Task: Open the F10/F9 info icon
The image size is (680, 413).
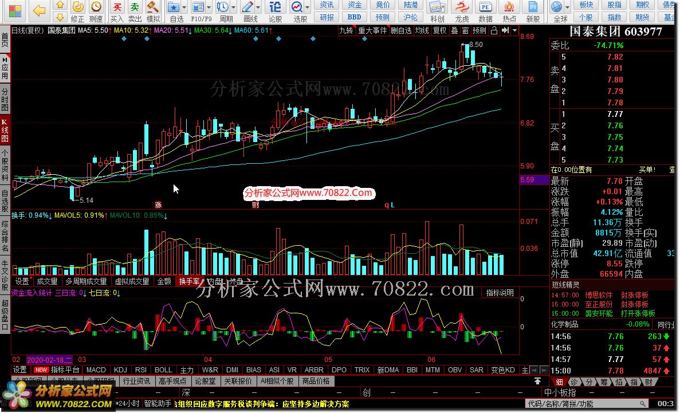Action: 198,7
